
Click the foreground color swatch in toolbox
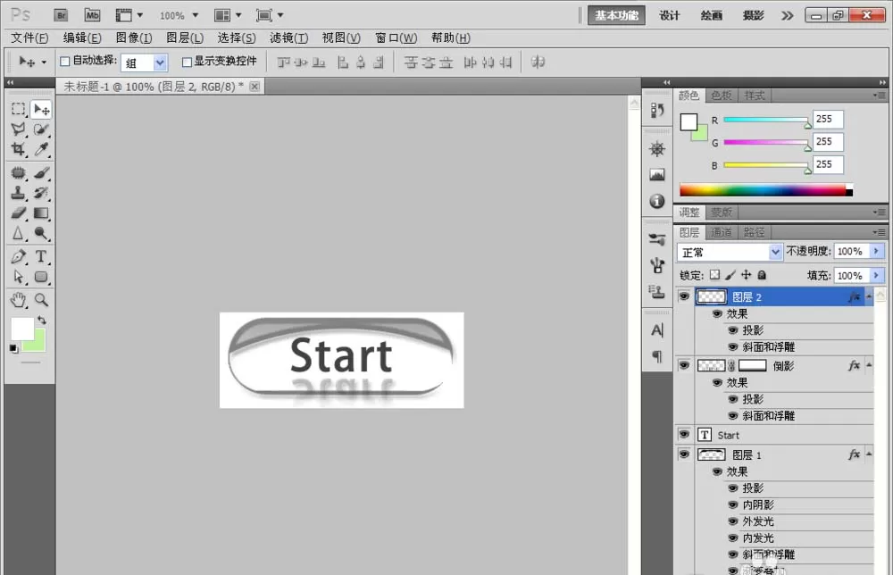click(23, 329)
